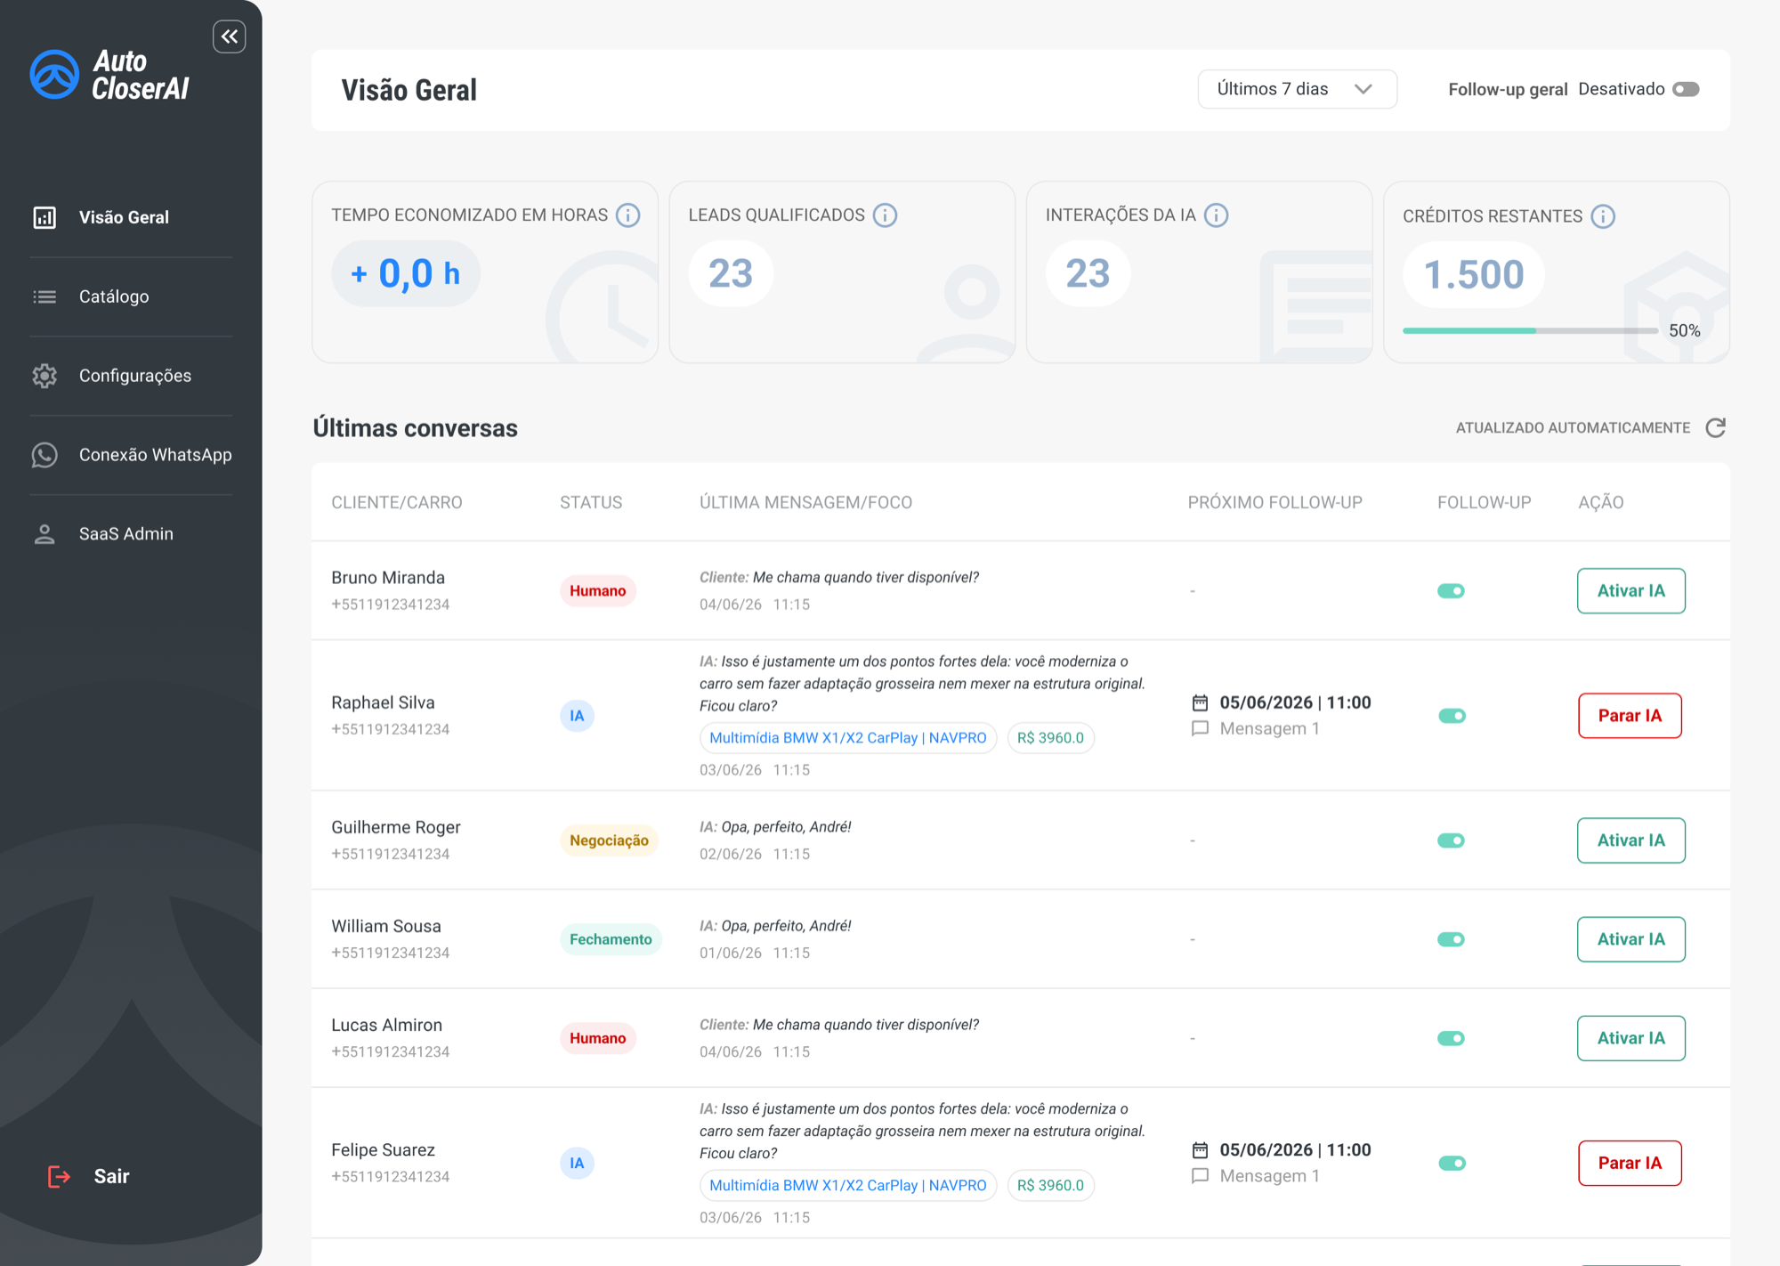Click Multimídia BMW tag in Felipe Suarez row
Viewport: 1780px width, 1266px height.
click(x=847, y=1186)
